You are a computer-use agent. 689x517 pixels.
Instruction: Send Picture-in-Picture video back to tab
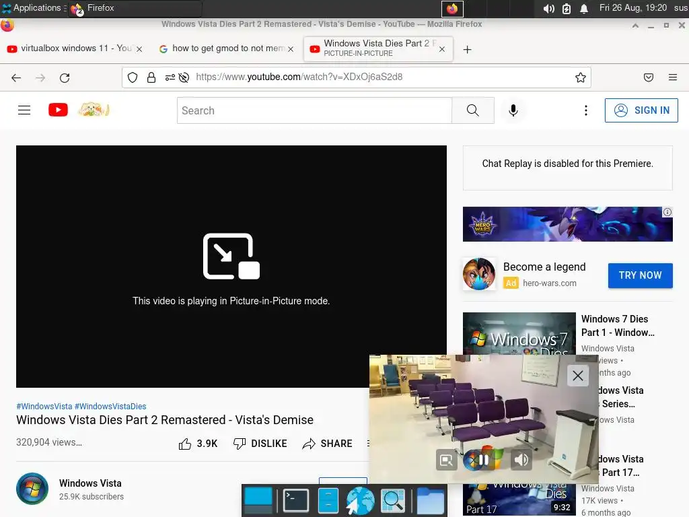[x=447, y=460]
